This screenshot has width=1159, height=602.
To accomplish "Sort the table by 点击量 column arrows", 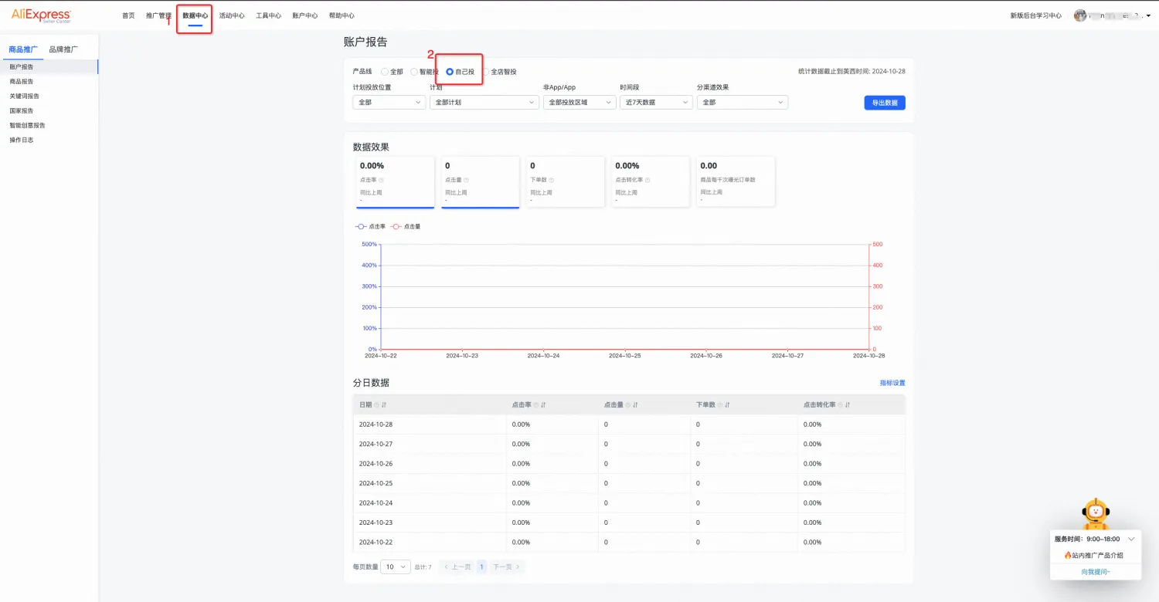I will (634, 404).
